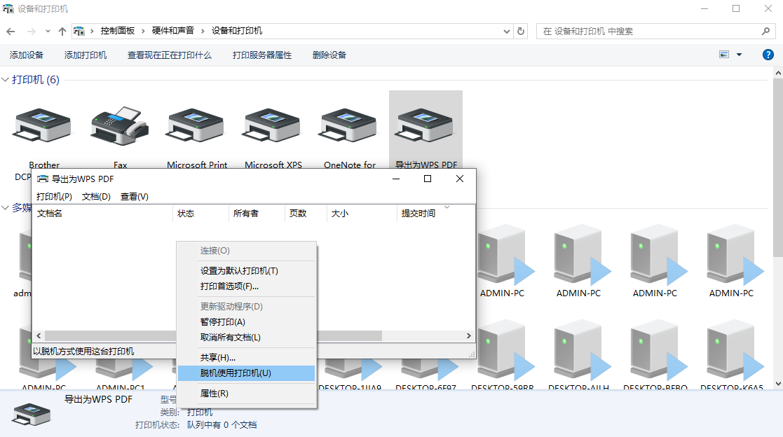
Task: Click the search box for 设备和打印机
Action: pyautogui.click(x=652, y=31)
